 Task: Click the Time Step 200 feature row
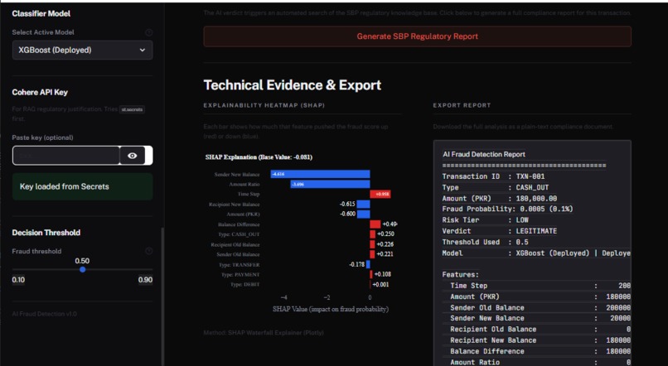coord(540,286)
